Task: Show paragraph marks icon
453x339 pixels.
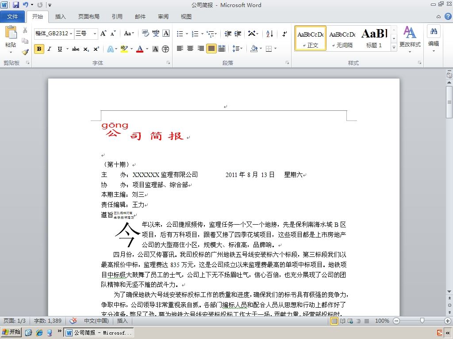Action: click(x=284, y=34)
